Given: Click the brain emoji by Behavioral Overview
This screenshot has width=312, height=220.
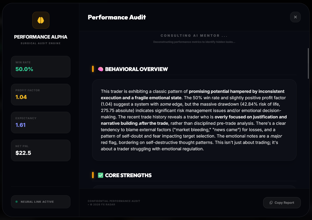Looking at the screenshot, I should (101, 69).
